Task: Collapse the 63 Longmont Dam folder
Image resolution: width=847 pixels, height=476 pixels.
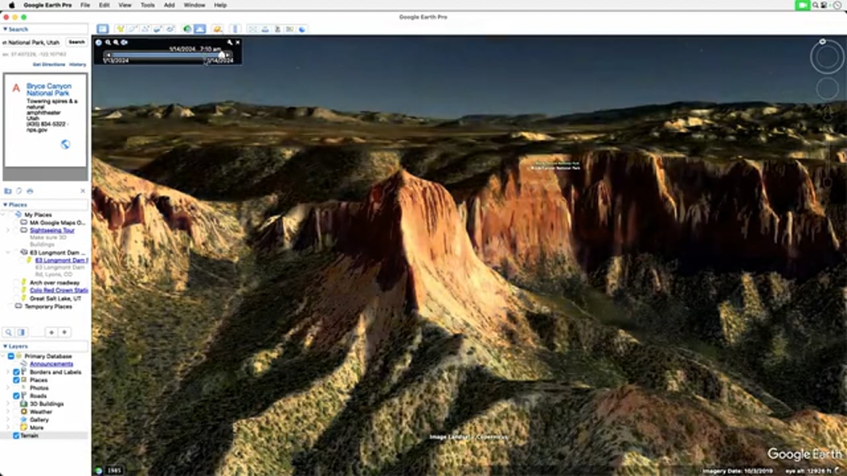Action: 9,253
